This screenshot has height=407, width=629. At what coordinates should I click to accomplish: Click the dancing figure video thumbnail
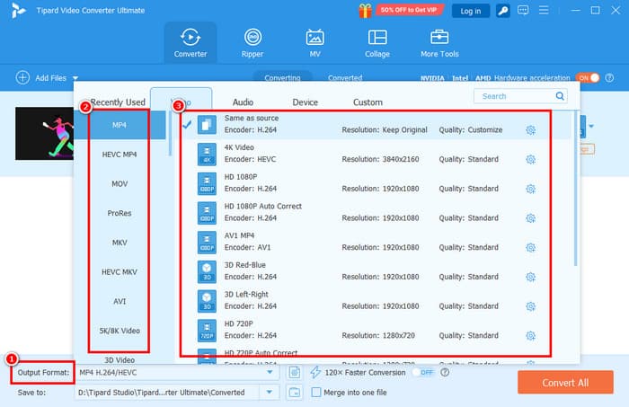pos(45,134)
